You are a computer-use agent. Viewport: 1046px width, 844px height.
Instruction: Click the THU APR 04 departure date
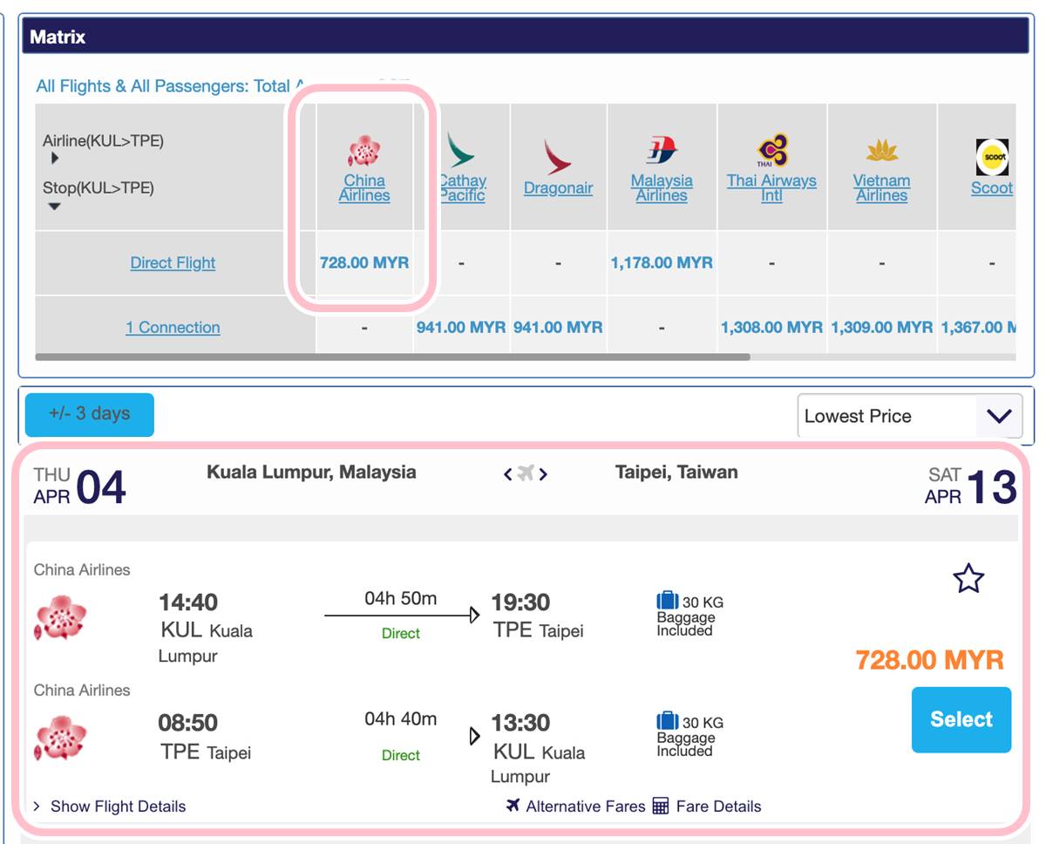pos(80,487)
